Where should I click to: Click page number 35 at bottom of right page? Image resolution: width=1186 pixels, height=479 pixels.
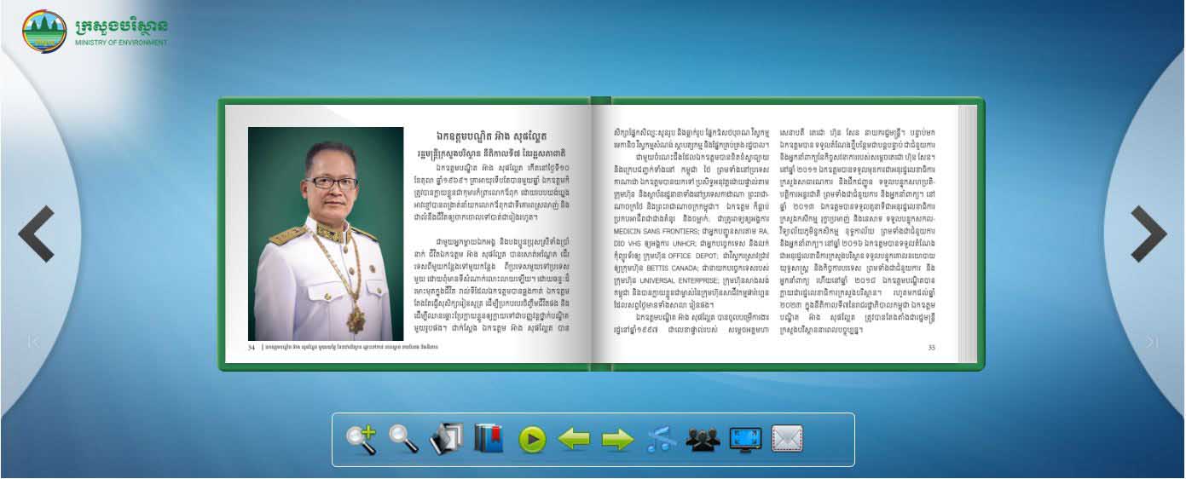(x=932, y=347)
